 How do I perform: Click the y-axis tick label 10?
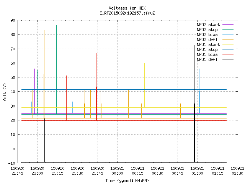click(13, 135)
